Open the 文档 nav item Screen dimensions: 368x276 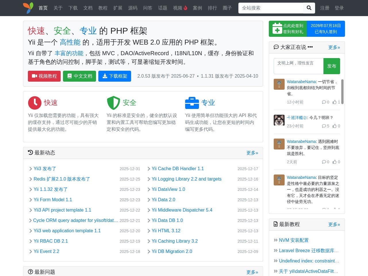88,8
